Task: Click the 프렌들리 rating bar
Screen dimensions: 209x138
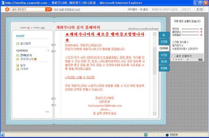Action: coord(191,35)
